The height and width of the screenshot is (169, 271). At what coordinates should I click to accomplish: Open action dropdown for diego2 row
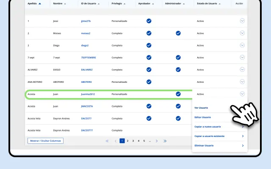tap(242, 45)
